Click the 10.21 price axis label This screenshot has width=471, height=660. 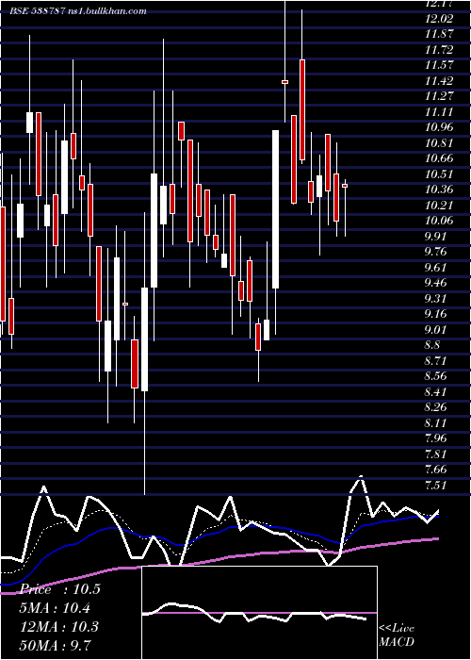click(x=439, y=206)
